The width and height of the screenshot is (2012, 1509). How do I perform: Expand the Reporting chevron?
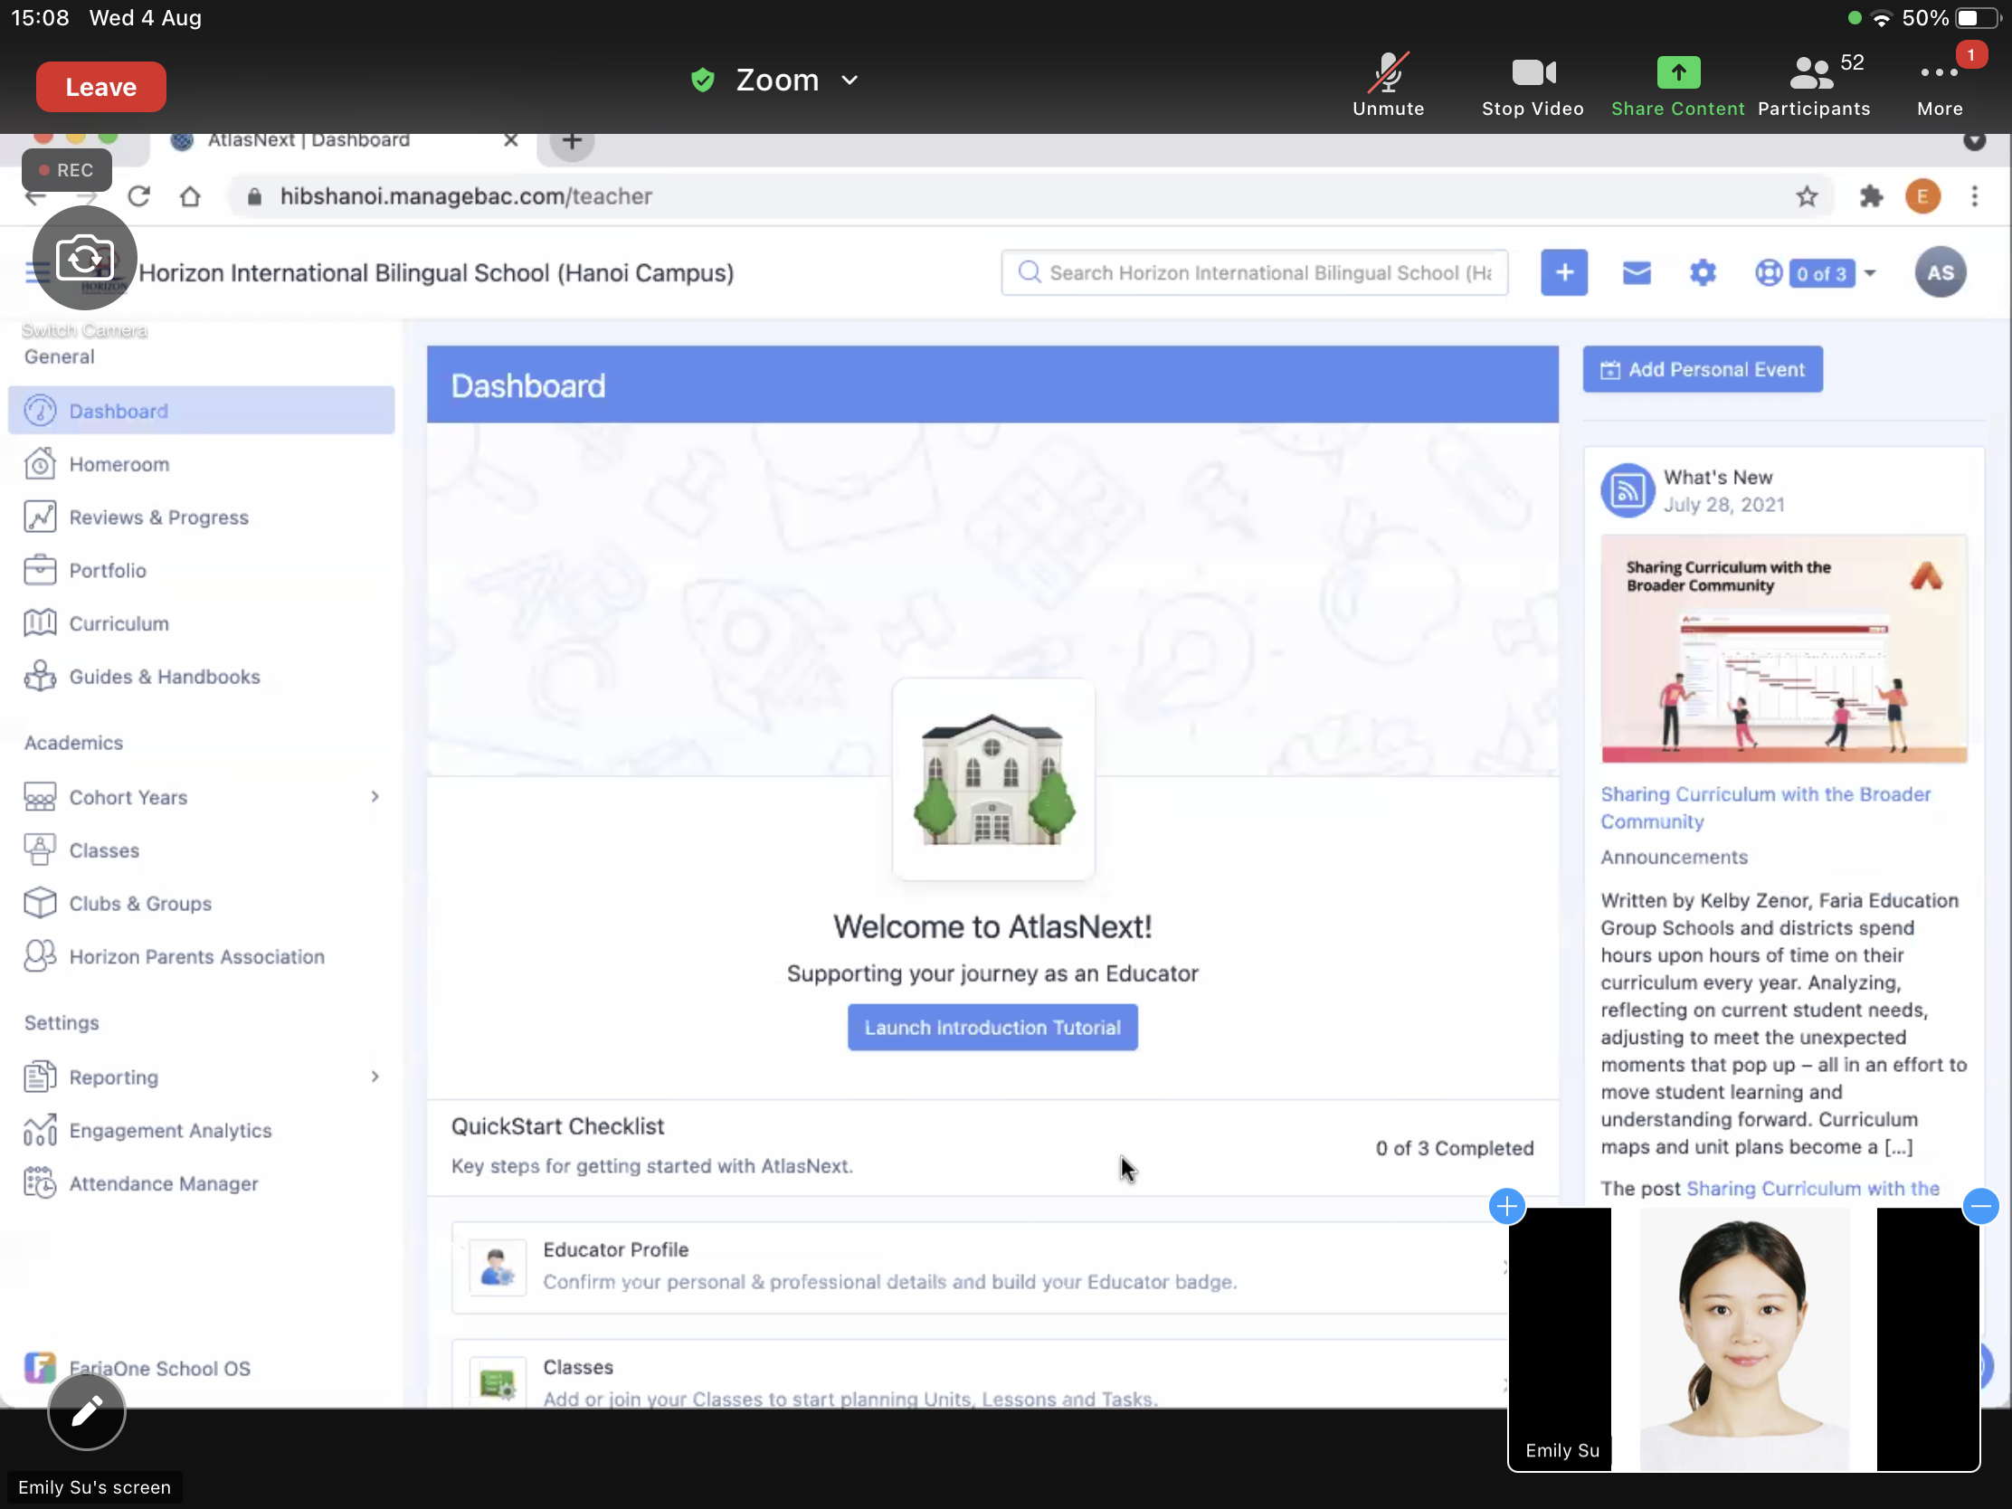375,1077
